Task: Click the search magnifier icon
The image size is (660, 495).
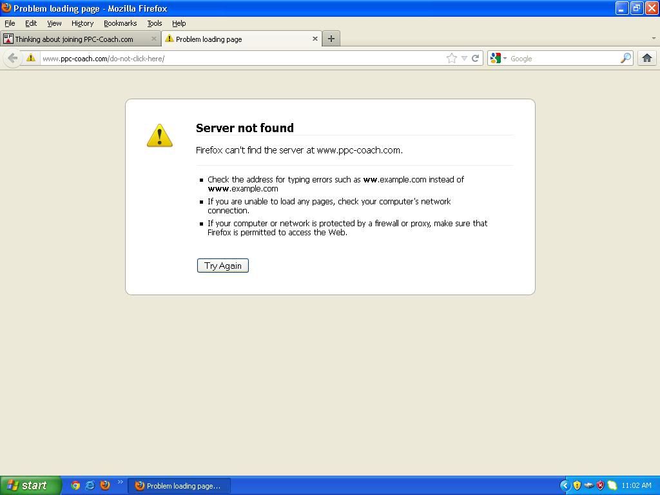Action: [625, 58]
